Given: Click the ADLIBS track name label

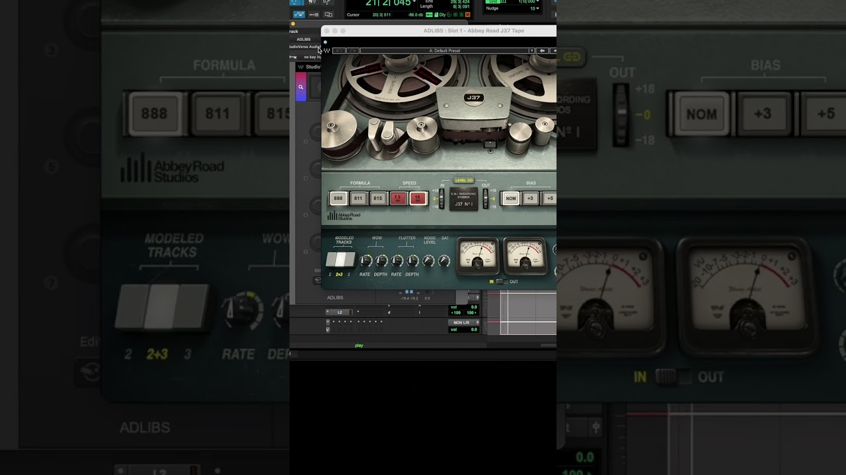Looking at the screenshot, I should tap(335, 298).
